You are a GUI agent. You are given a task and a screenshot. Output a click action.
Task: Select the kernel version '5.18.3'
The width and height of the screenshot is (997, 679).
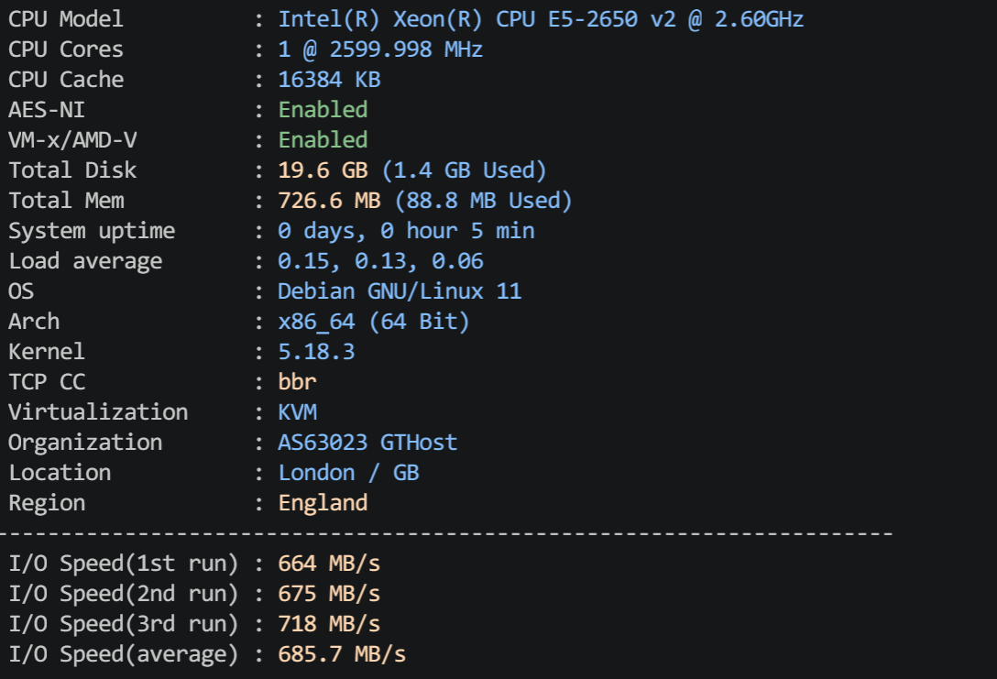click(x=317, y=352)
